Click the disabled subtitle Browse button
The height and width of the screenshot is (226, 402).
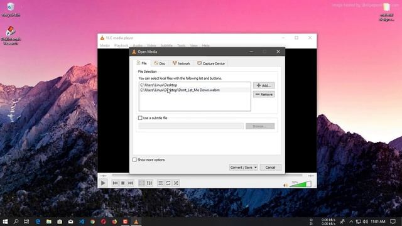[260, 126]
